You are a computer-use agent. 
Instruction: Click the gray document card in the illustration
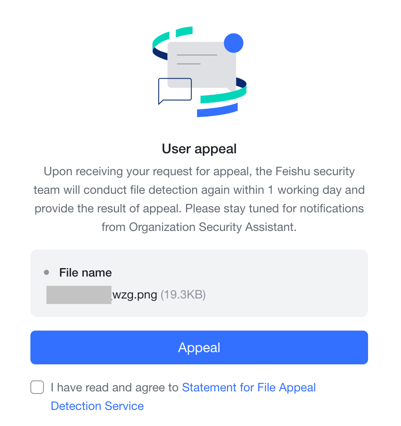click(x=202, y=63)
